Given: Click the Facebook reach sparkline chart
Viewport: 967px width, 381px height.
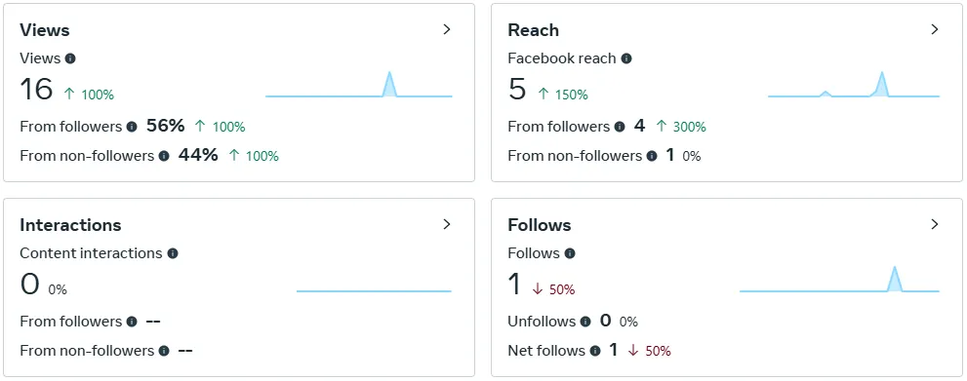Looking at the screenshot, I should tap(854, 85).
